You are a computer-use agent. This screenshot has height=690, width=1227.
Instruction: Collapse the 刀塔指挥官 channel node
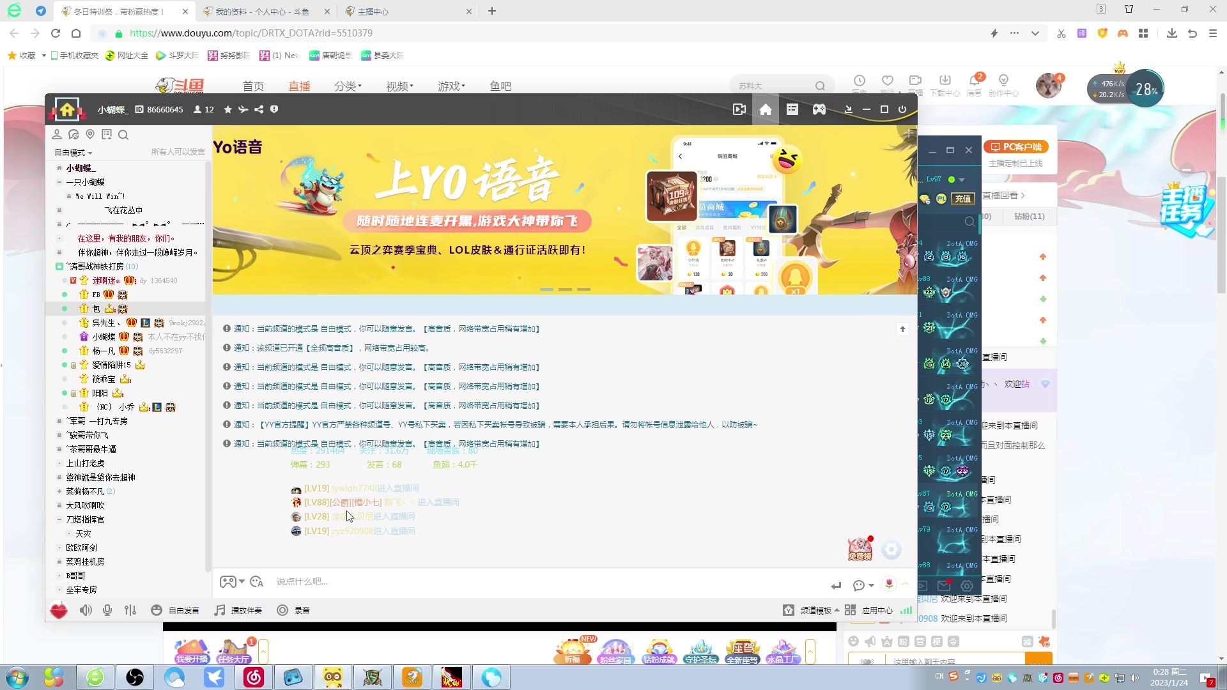tap(59, 519)
